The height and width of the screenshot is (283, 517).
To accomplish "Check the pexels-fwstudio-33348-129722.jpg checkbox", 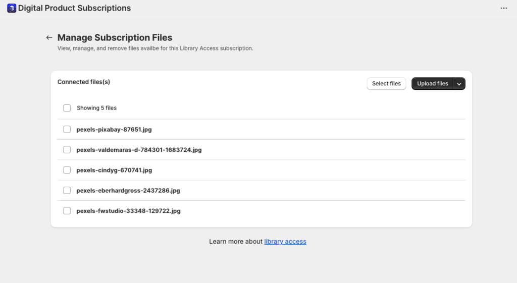I will [x=67, y=211].
